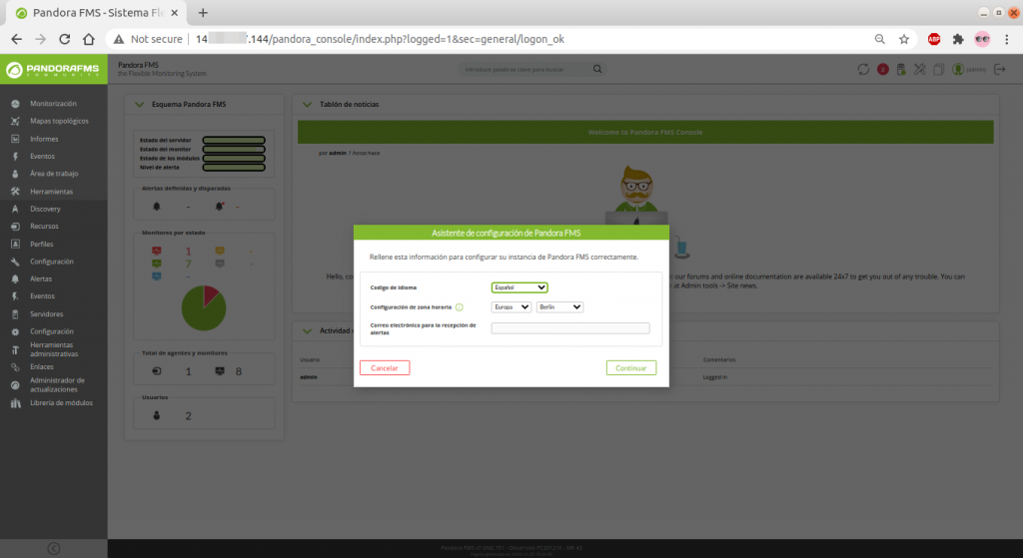Open the red notifications badge showing 2
Viewport: 1023px width, 558px height.
point(882,69)
